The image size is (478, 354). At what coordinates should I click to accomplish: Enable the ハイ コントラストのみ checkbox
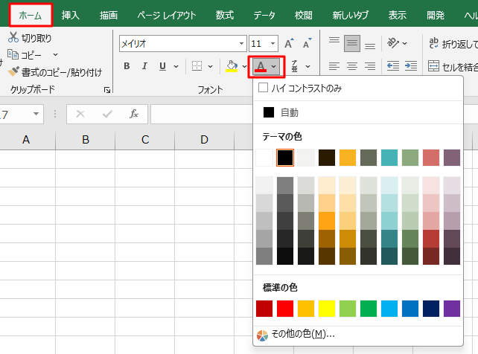pos(263,88)
